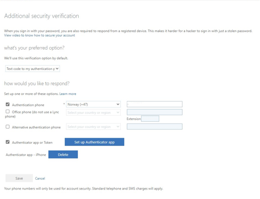
Task: Open the Norway (+47) country dropdown
Action: (x=94, y=105)
